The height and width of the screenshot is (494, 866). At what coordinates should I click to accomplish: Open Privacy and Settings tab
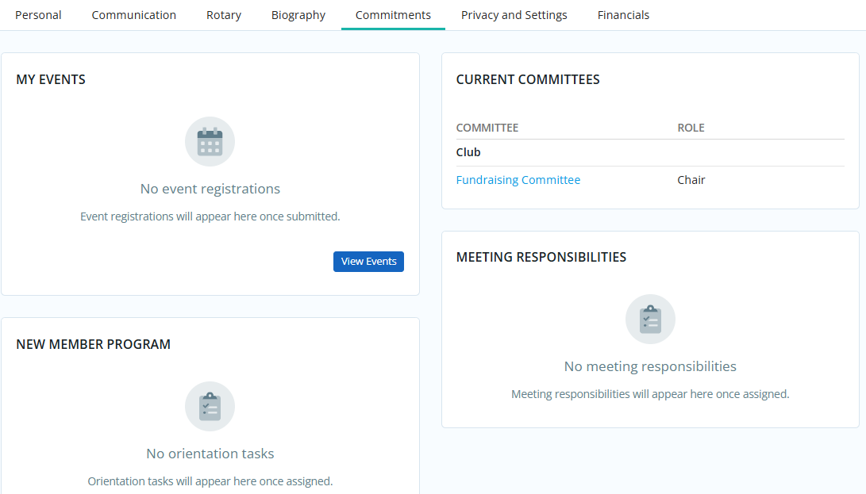point(514,15)
